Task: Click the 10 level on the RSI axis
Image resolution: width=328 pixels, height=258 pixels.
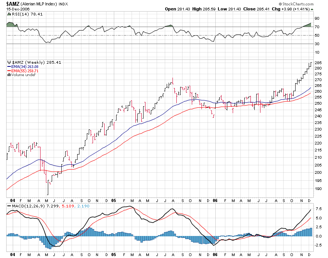Action: click(317, 53)
